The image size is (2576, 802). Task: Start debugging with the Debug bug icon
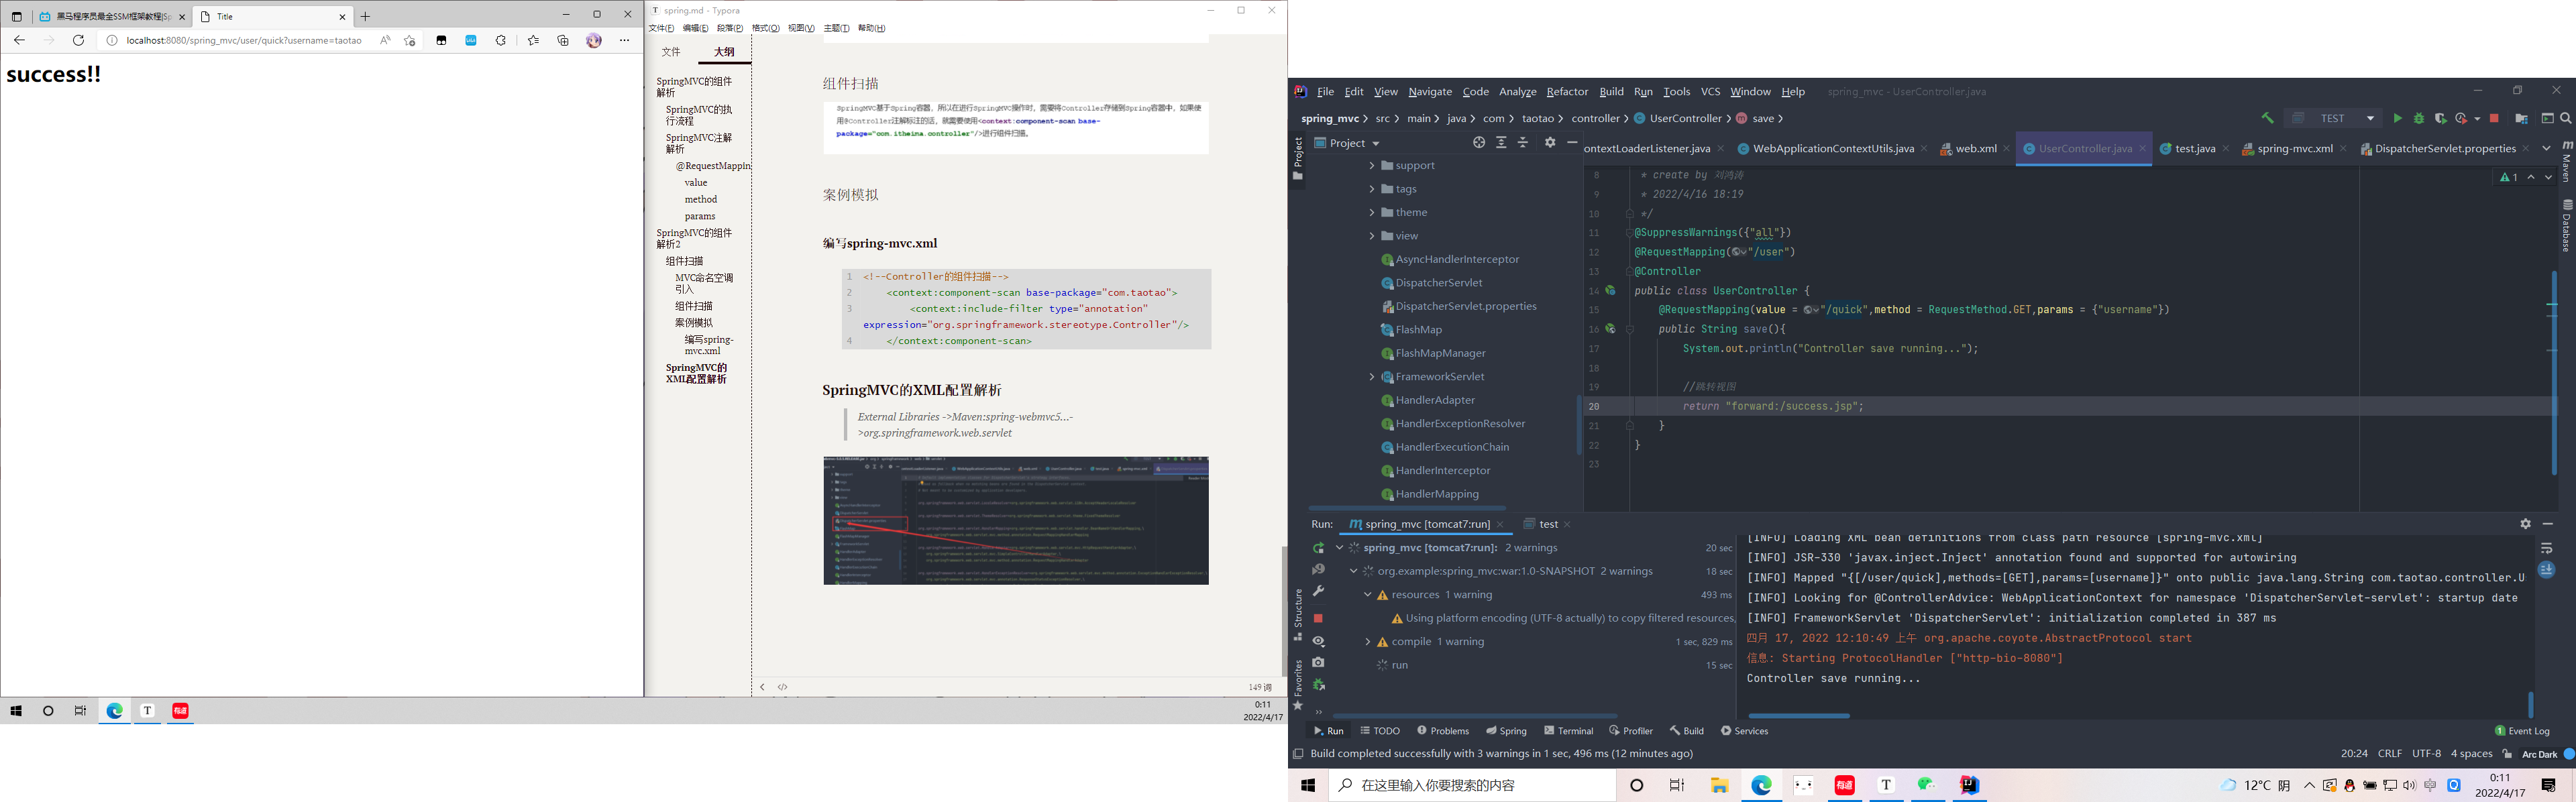coord(2418,118)
